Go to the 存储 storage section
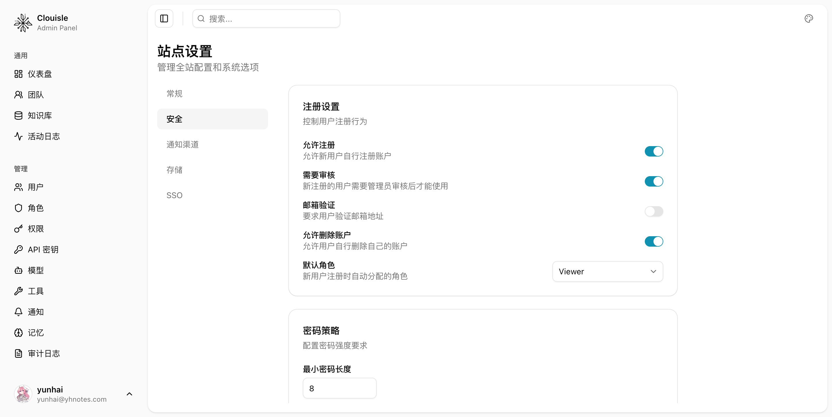The width and height of the screenshot is (832, 417). 174,170
